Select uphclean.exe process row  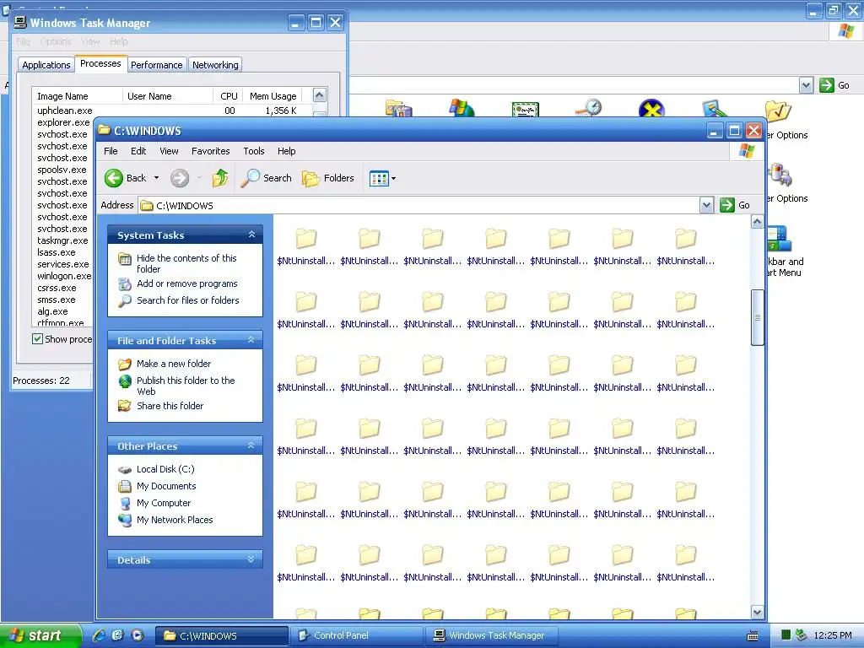point(171,111)
